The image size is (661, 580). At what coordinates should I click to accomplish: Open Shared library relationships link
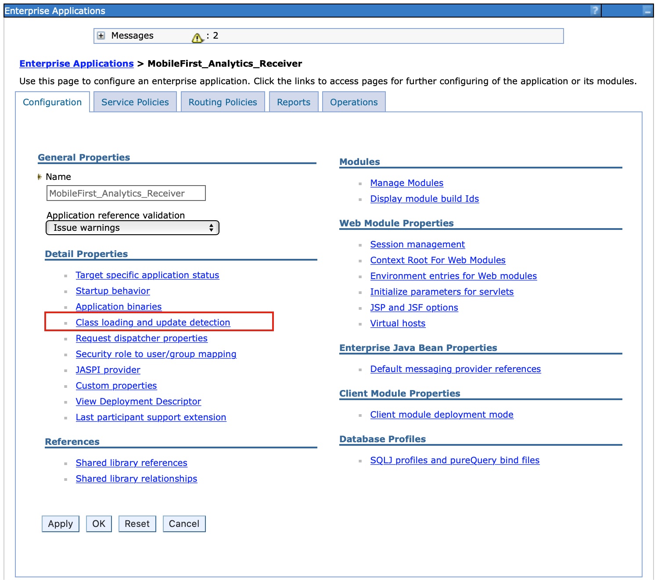pos(137,479)
